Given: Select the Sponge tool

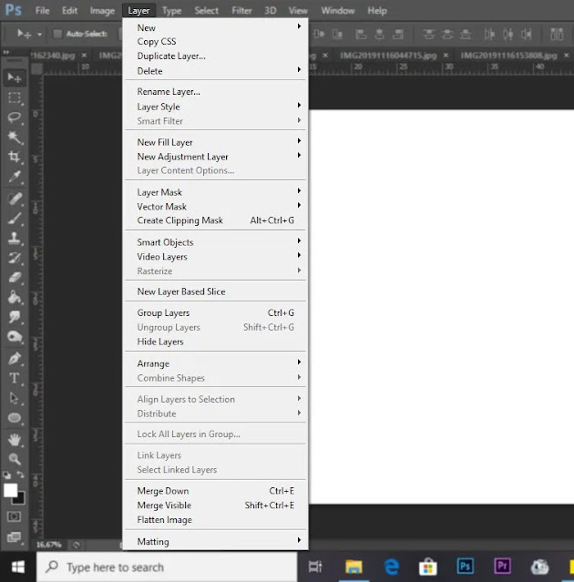Looking at the screenshot, I should tap(15, 337).
